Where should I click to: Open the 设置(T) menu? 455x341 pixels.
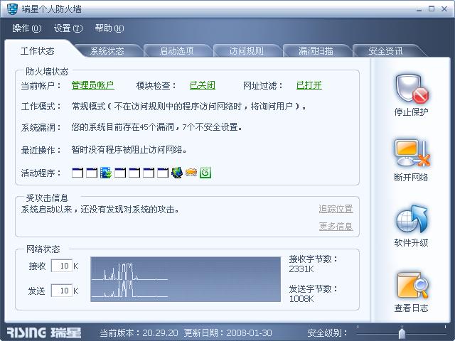tap(68, 28)
